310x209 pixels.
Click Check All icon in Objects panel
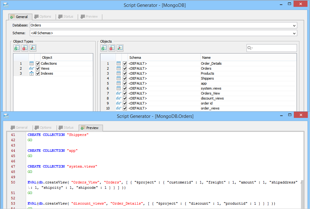click(104, 48)
